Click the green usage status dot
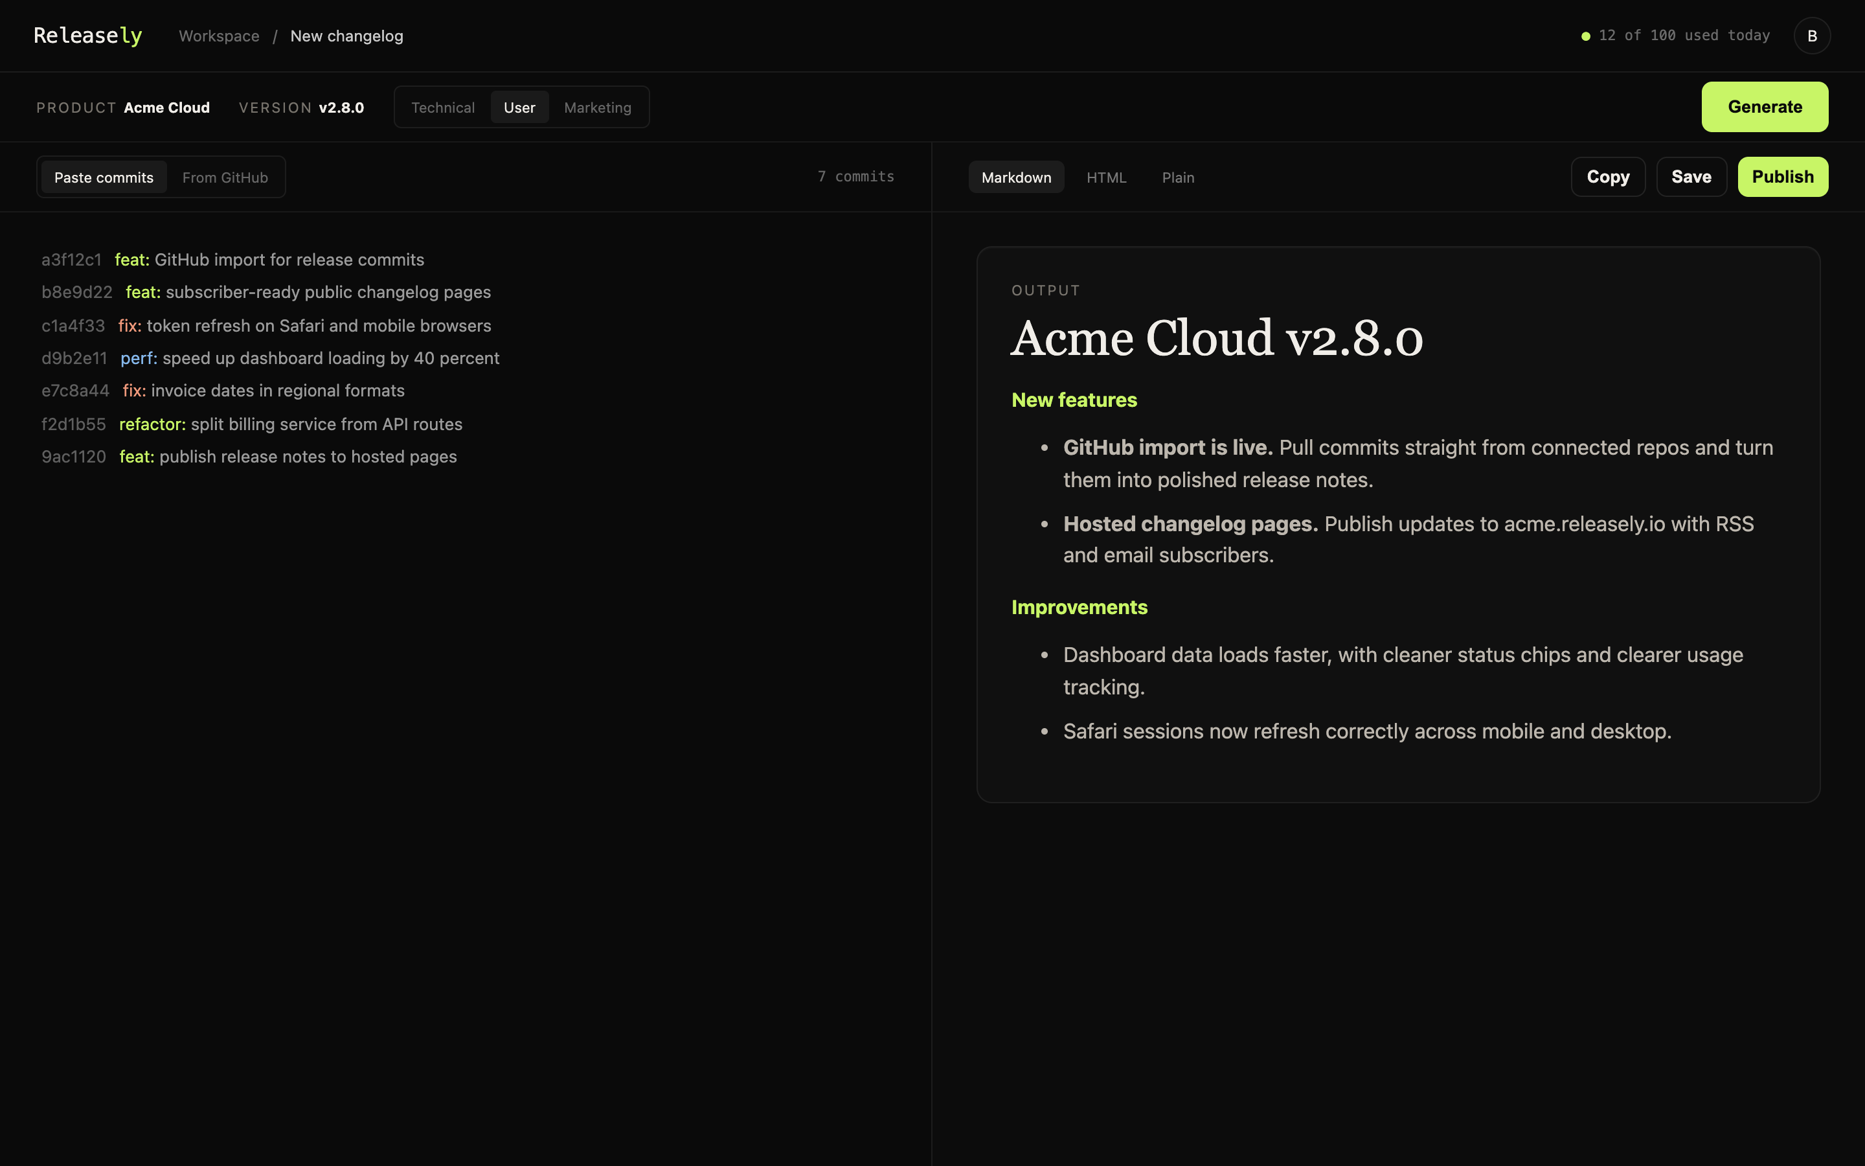This screenshot has height=1166, width=1865. coord(1585,36)
